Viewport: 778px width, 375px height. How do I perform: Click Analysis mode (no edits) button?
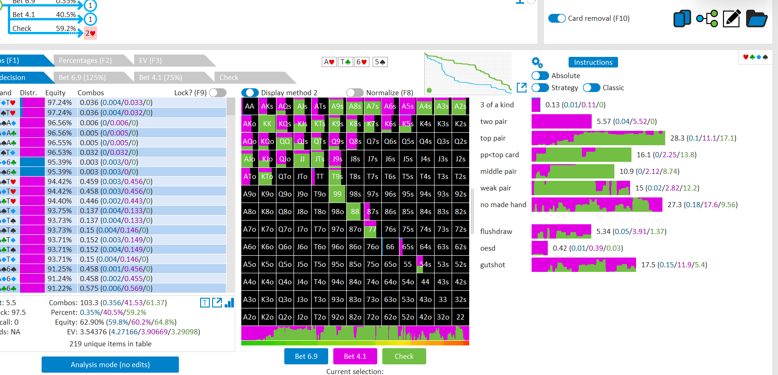pyautogui.click(x=110, y=365)
